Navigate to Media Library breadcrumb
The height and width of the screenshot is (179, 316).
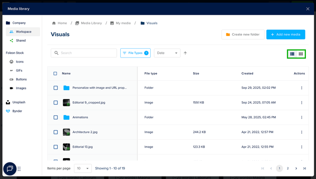(x=89, y=23)
